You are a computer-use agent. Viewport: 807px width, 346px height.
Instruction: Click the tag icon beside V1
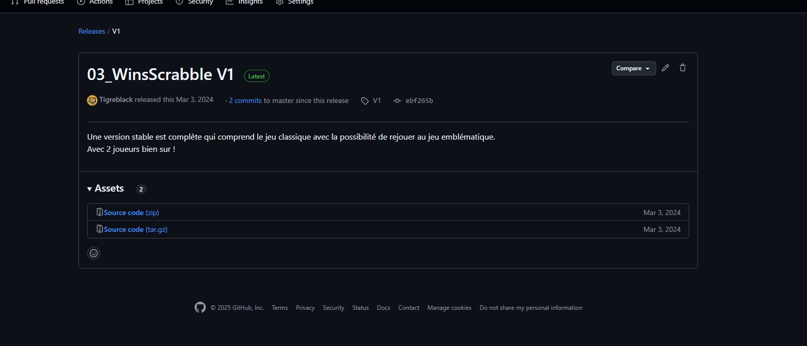(365, 101)
